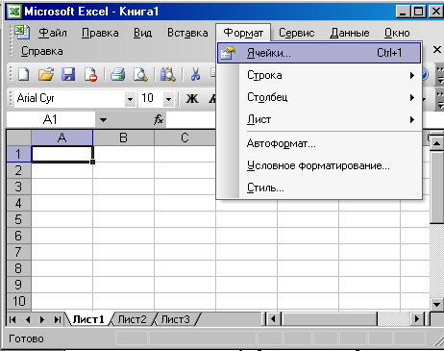444x351 pixels.
Task: Select row 1 header
Action: 18,154
